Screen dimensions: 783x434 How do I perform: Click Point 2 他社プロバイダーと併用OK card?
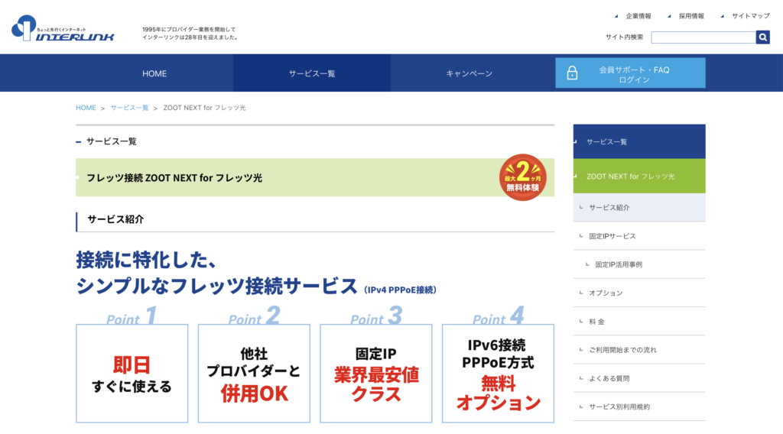point(254,373)
